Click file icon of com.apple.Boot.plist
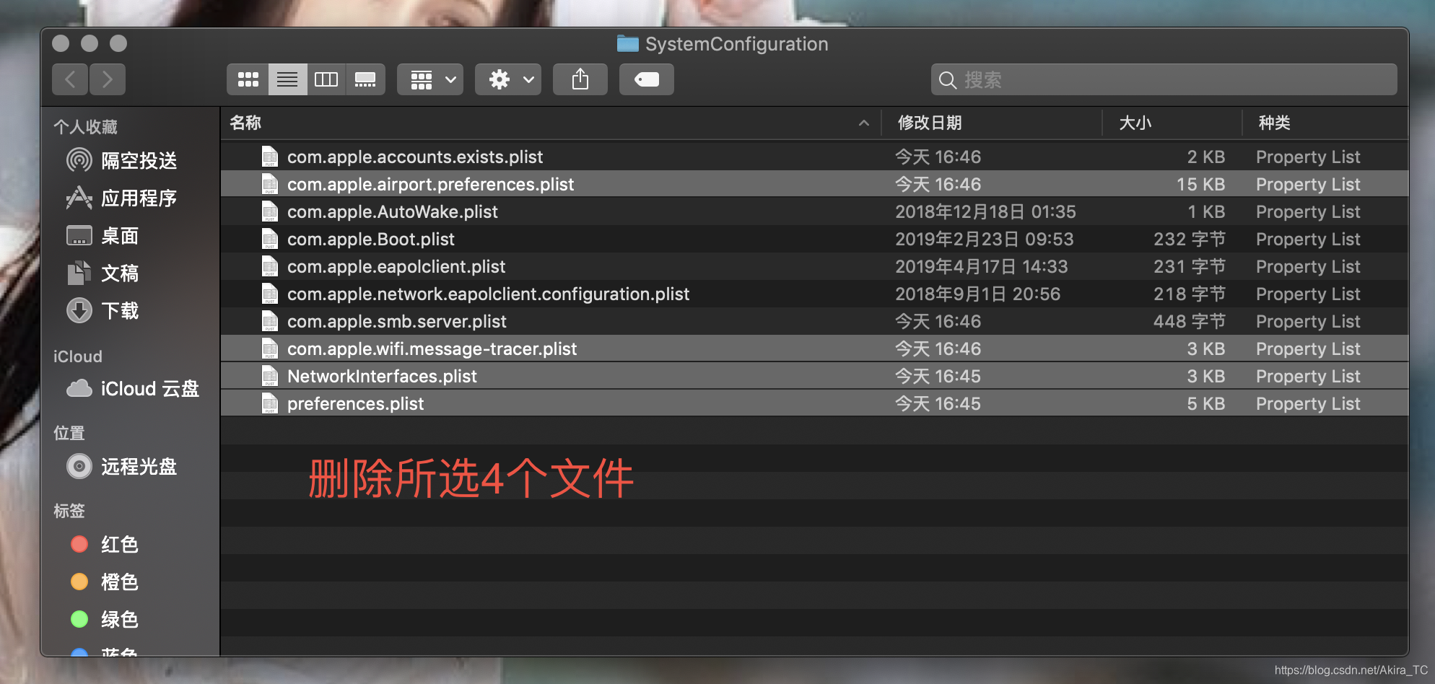 click(x=269, y=239)
